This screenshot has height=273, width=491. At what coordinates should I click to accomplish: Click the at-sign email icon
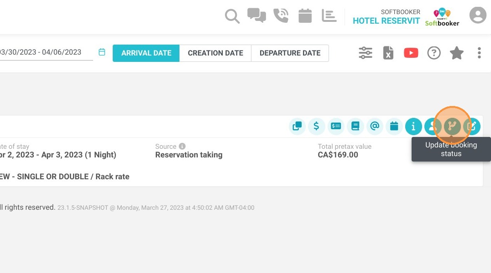coord(375,126)
